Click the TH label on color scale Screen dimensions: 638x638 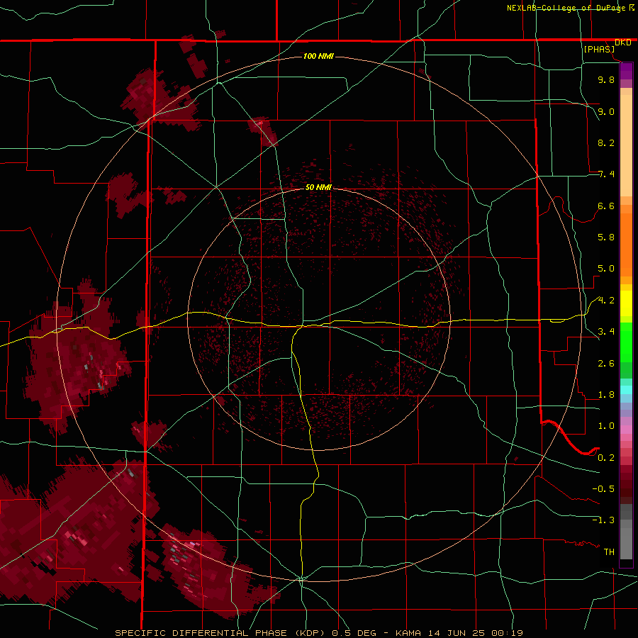coord(609,552)
